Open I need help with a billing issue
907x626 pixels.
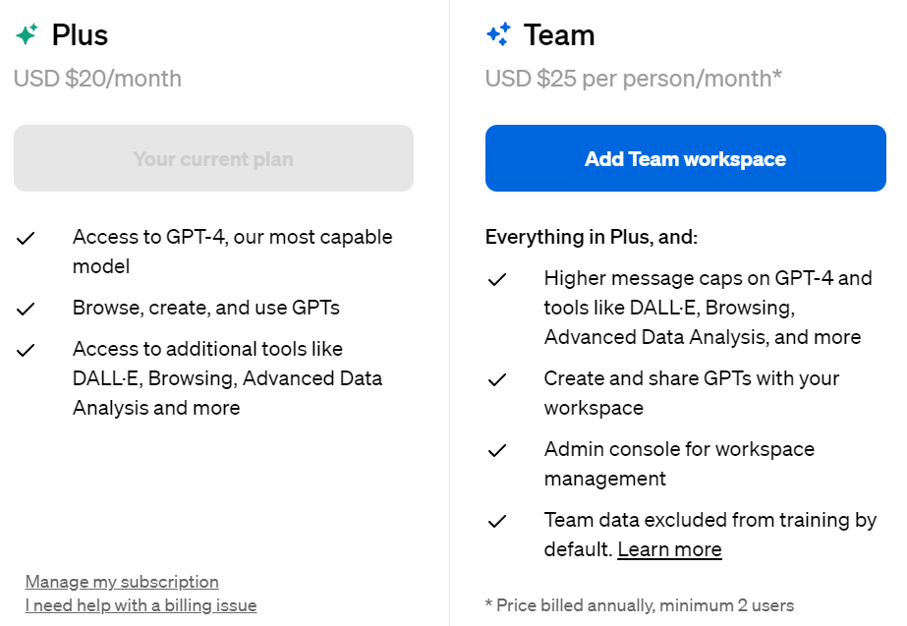(x=141, y=605)
